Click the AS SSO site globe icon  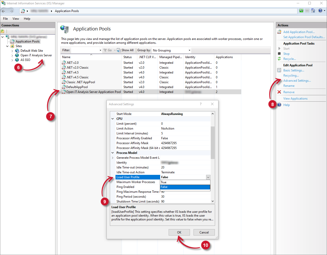[17, 60]
